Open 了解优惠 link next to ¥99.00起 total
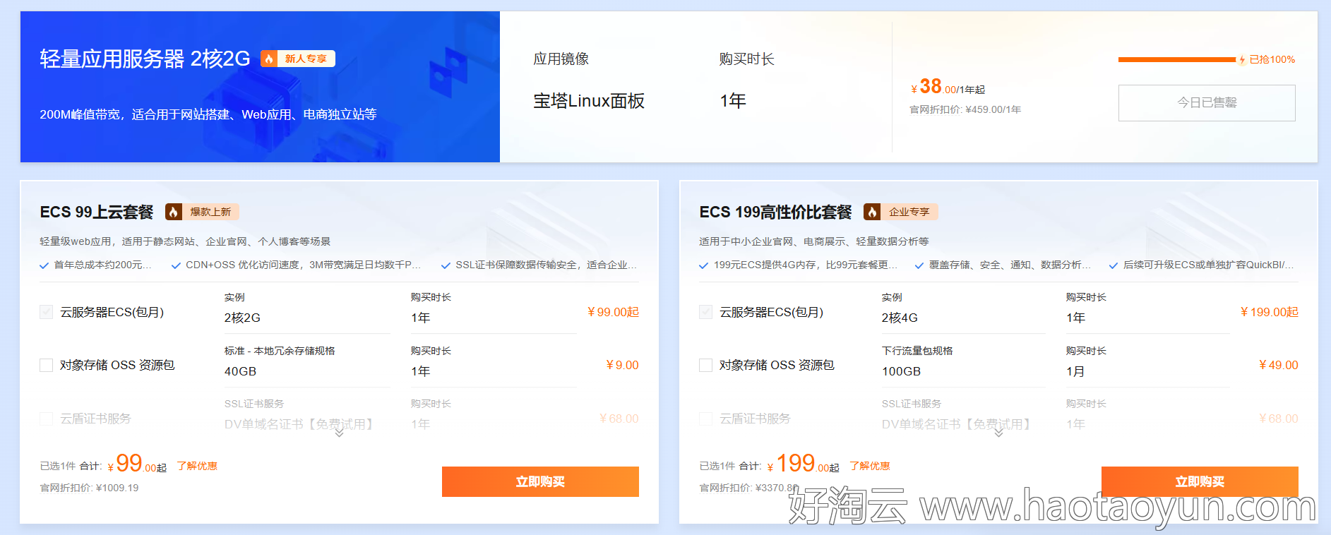The width and height of the screenshot is (1331, 535). [197, 466]
